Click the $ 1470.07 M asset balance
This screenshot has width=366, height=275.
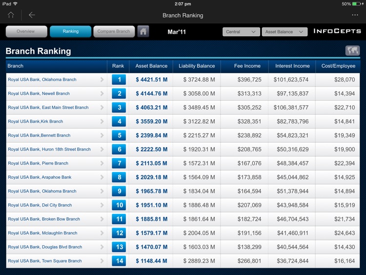pyautogui.click(x=151, y=247)
